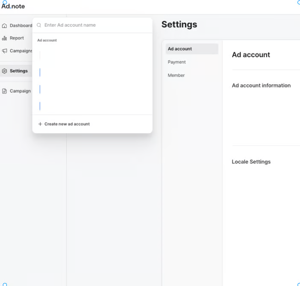Click the plus icon beside Create new ad account
The width and height of the screenshot is (300, 286).
(40, 124)
